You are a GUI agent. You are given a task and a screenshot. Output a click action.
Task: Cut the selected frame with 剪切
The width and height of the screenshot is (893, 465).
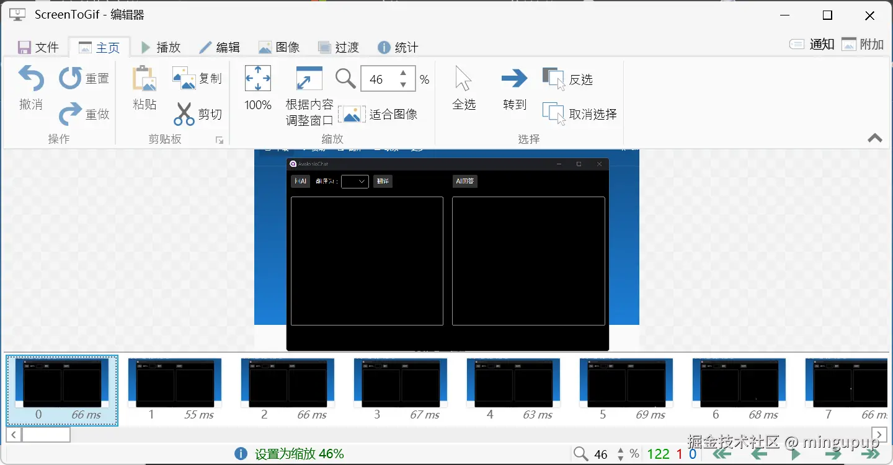(199, 114)
